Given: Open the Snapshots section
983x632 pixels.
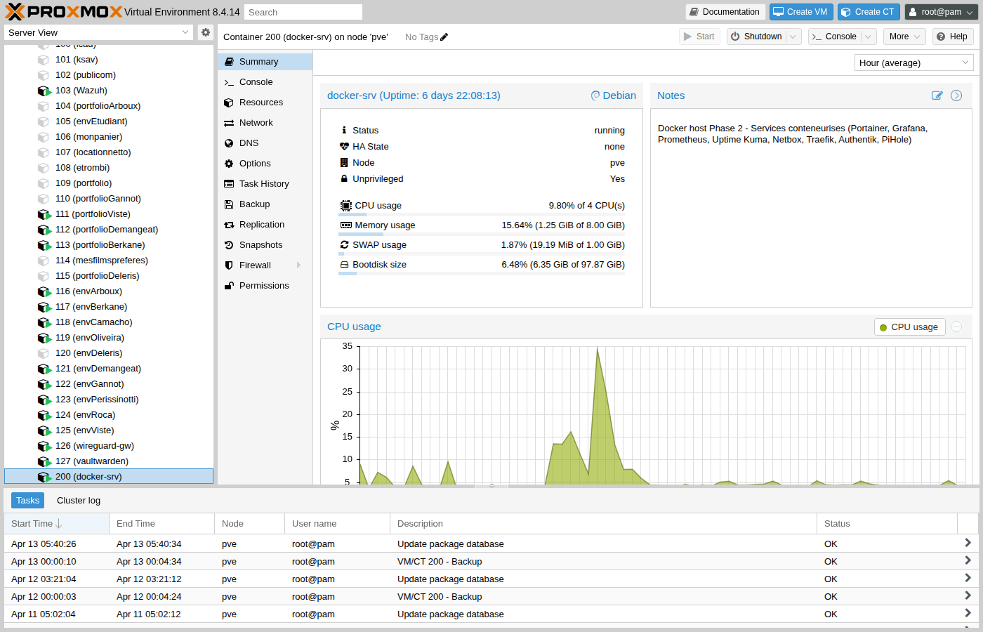Looking at the screenshot, I should tap(265, 245).
